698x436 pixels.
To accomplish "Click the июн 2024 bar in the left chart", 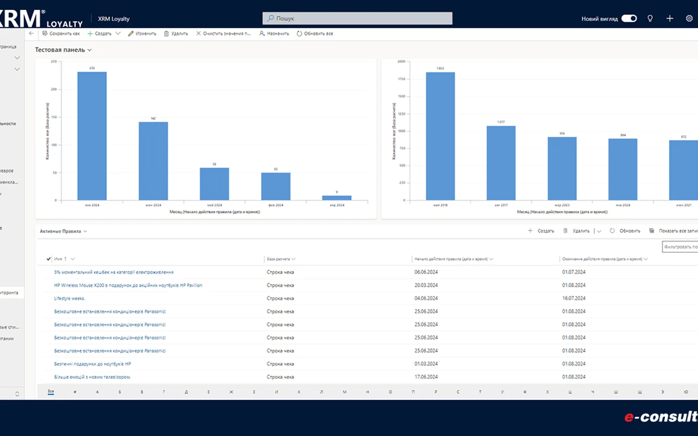I will tap(153, 161).
